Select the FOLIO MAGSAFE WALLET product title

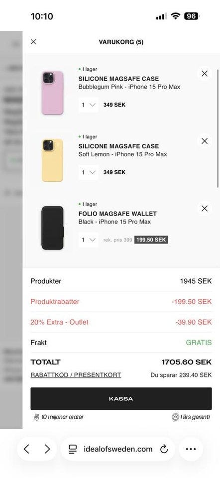click(x=117, y=214)
